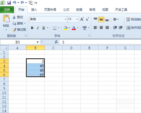Click the Copy icon
The height and width of the screenshot is (113, 141).
coord(14,23)
